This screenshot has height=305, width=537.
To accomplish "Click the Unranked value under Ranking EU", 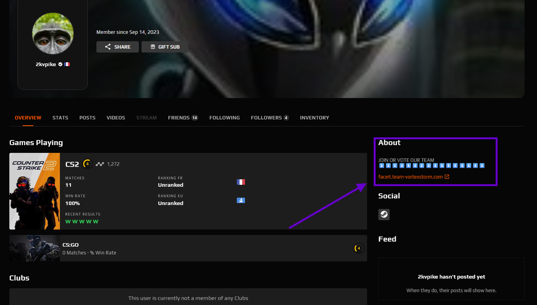I will pyautogui.click(x=171, y=203).
